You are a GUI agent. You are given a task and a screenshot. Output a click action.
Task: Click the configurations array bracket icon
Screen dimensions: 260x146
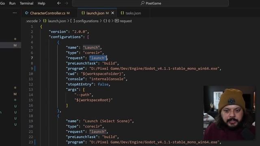coord(72,21)
